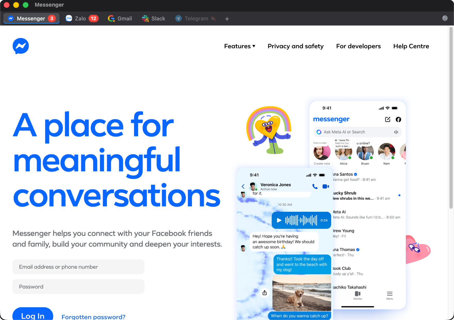Open the settings gear icon

(x=445, y=18)
